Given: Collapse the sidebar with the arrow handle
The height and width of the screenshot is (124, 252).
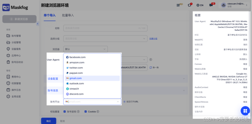Looking at the screenshot, I should 38,24.
